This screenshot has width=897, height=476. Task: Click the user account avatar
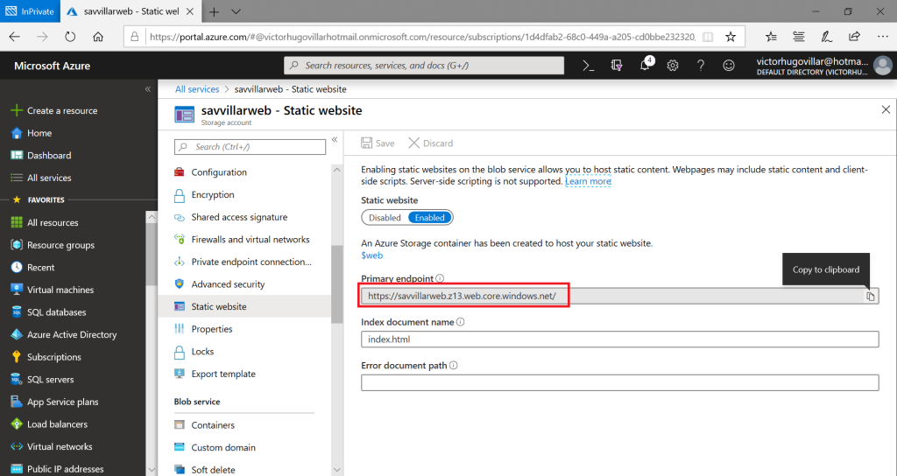coord(883,66)
